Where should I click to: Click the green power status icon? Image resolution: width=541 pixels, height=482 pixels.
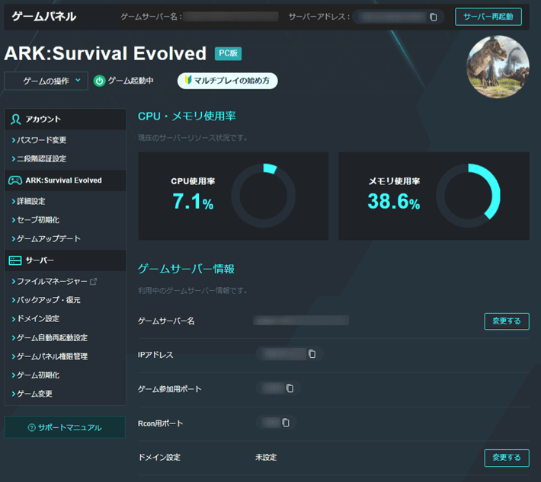(x=99, y=81)
